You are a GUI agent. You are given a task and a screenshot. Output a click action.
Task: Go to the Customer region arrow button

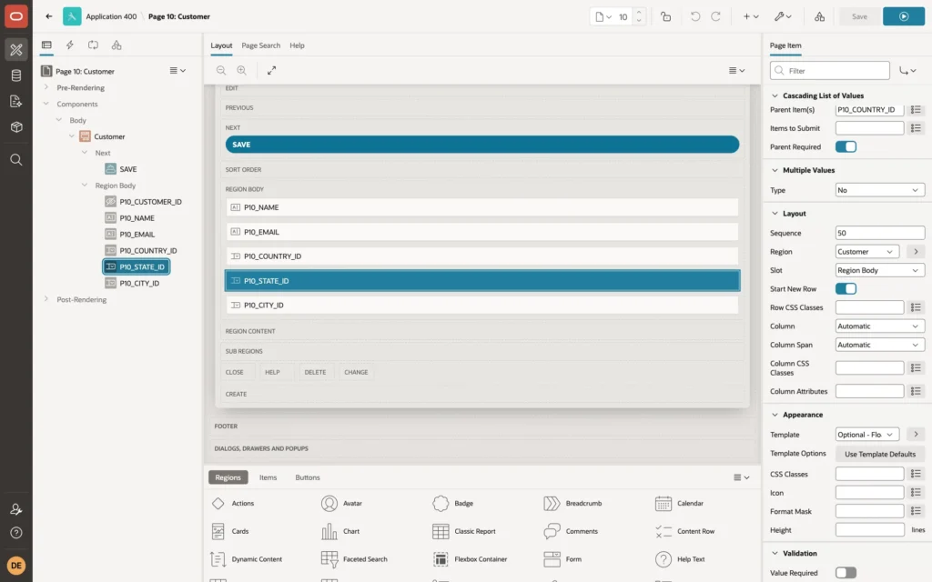pos(916,252)
